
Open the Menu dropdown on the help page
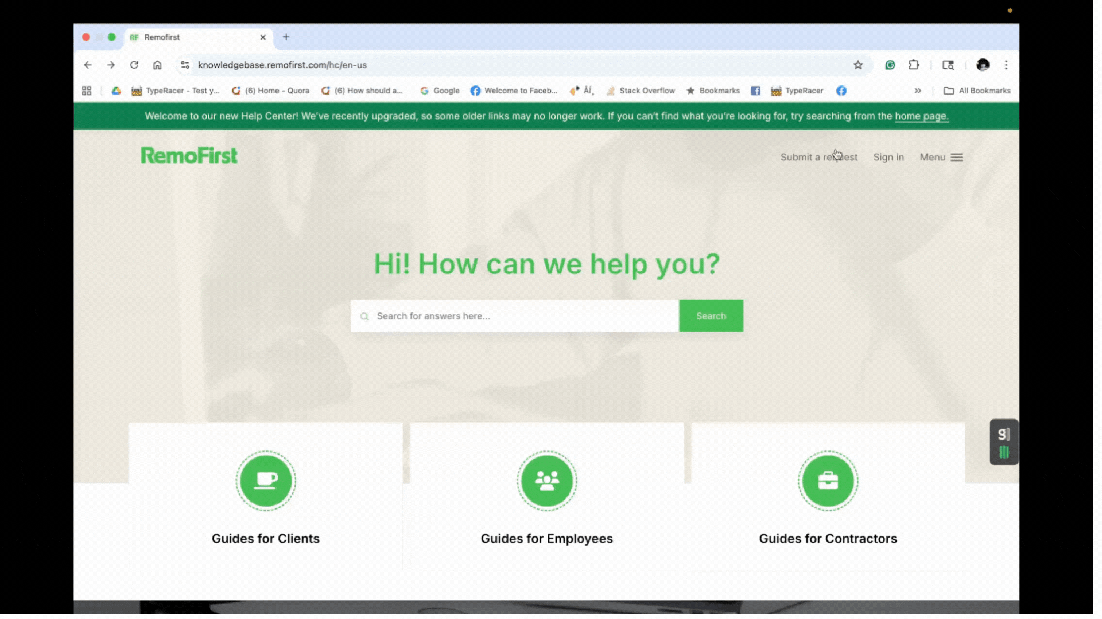pos(940,157)
